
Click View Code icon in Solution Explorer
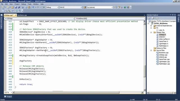(x=157, y=18)
